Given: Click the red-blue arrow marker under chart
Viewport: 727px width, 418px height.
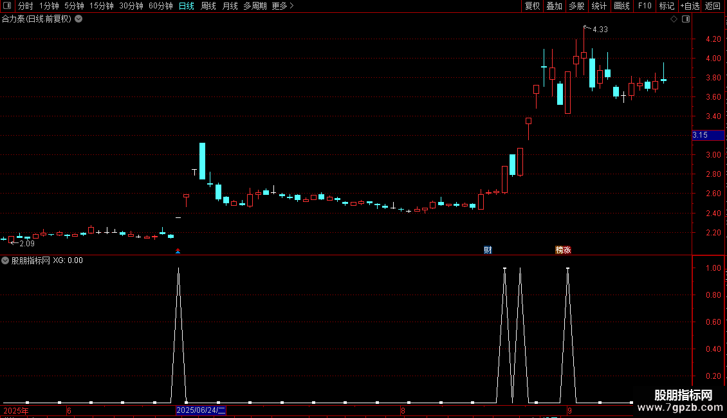Looking at the screenshot, I should tap(178, 251).
